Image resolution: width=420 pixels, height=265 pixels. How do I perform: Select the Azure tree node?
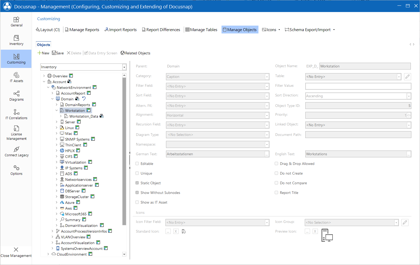coord(70,203)
